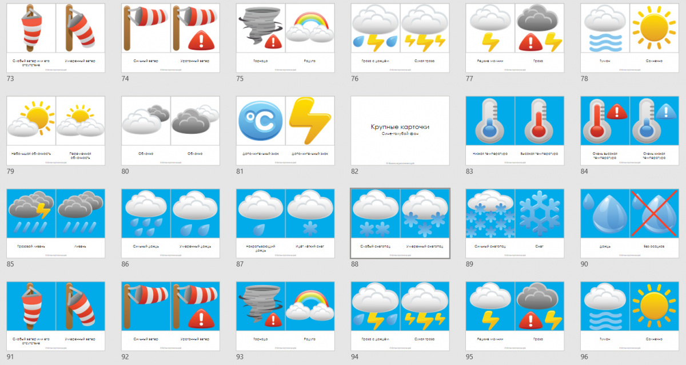
Task: Click slide 85 with dark storm clouds
Action: (55, 223)
